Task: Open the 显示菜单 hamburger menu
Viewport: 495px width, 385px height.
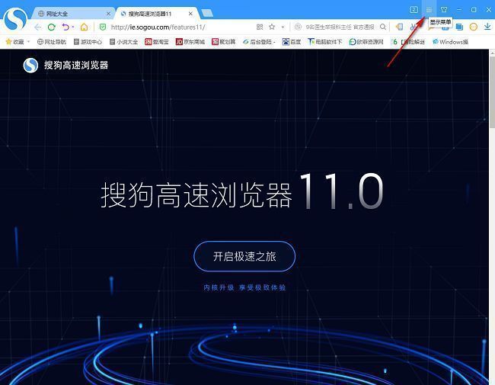Action: pyautogui.click(x=429, y=10)
